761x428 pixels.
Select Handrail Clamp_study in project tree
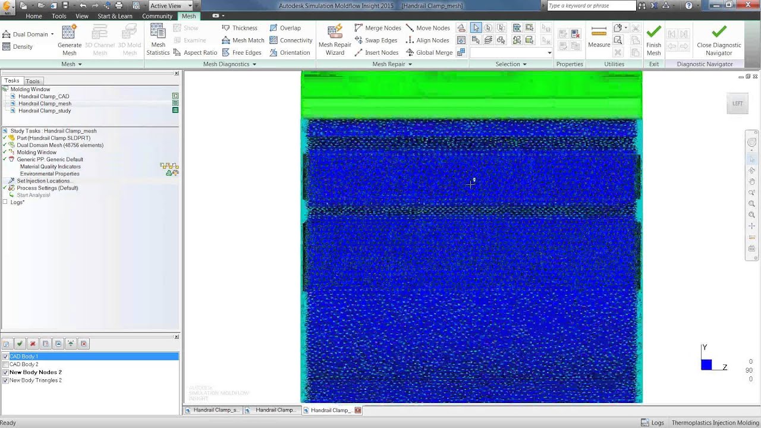point(45,111)
